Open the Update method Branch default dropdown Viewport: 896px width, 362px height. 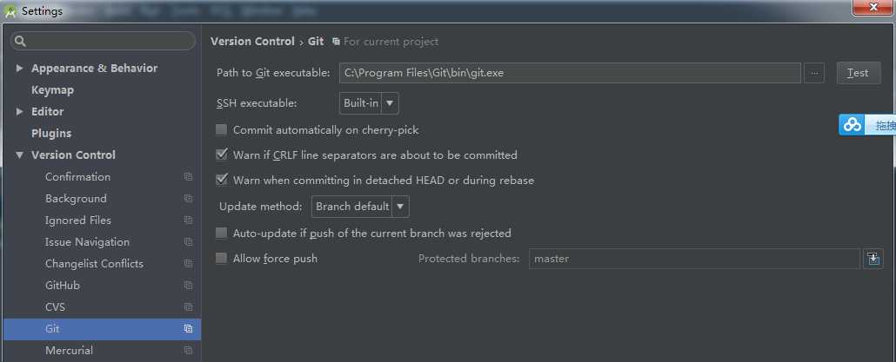pyautogui.click(x=360, y=207)
